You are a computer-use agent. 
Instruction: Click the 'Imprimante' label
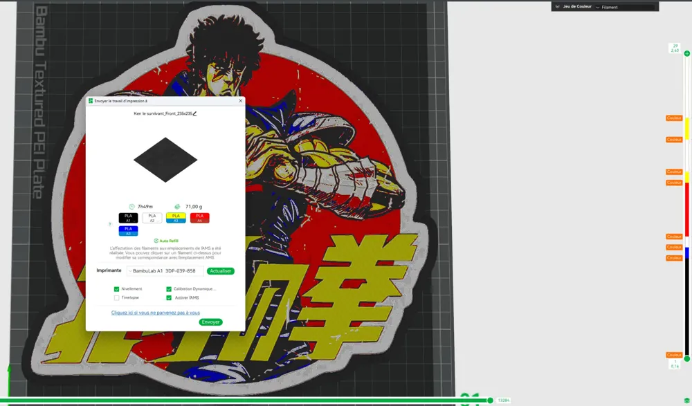point(109,270)
